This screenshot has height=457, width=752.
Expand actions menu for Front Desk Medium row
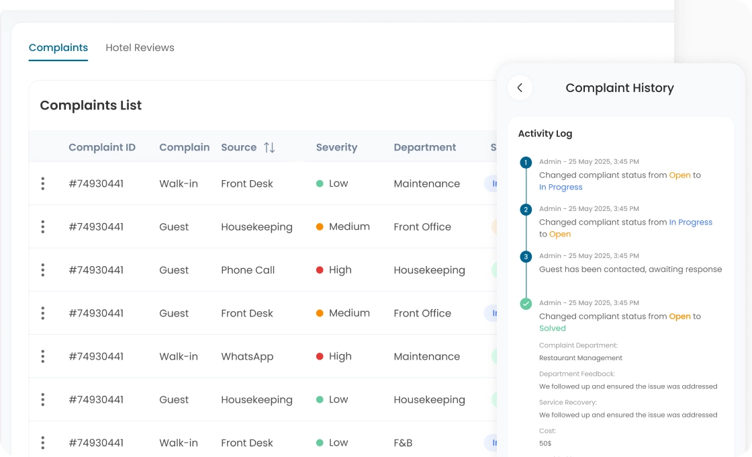point(43,313)
